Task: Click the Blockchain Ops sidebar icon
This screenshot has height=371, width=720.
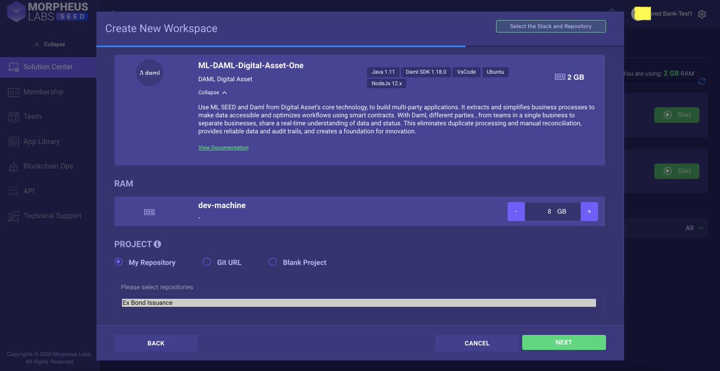Action: (x=13, y=166)
